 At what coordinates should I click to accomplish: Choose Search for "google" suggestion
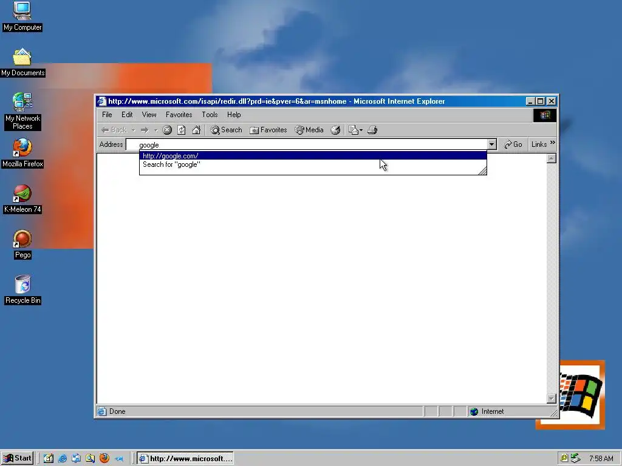coord(313,164)
